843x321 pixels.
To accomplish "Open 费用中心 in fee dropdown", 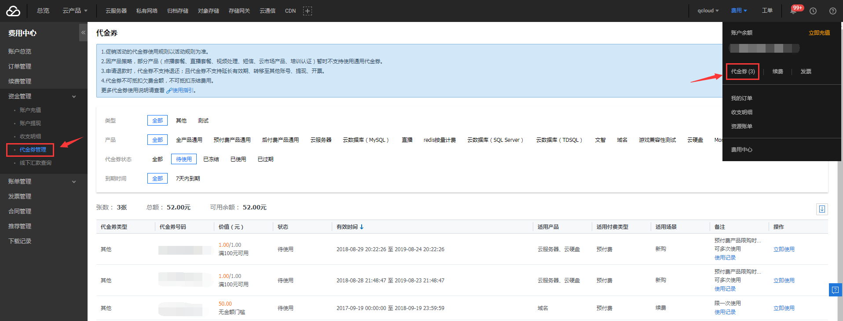I will coord(742,150).
